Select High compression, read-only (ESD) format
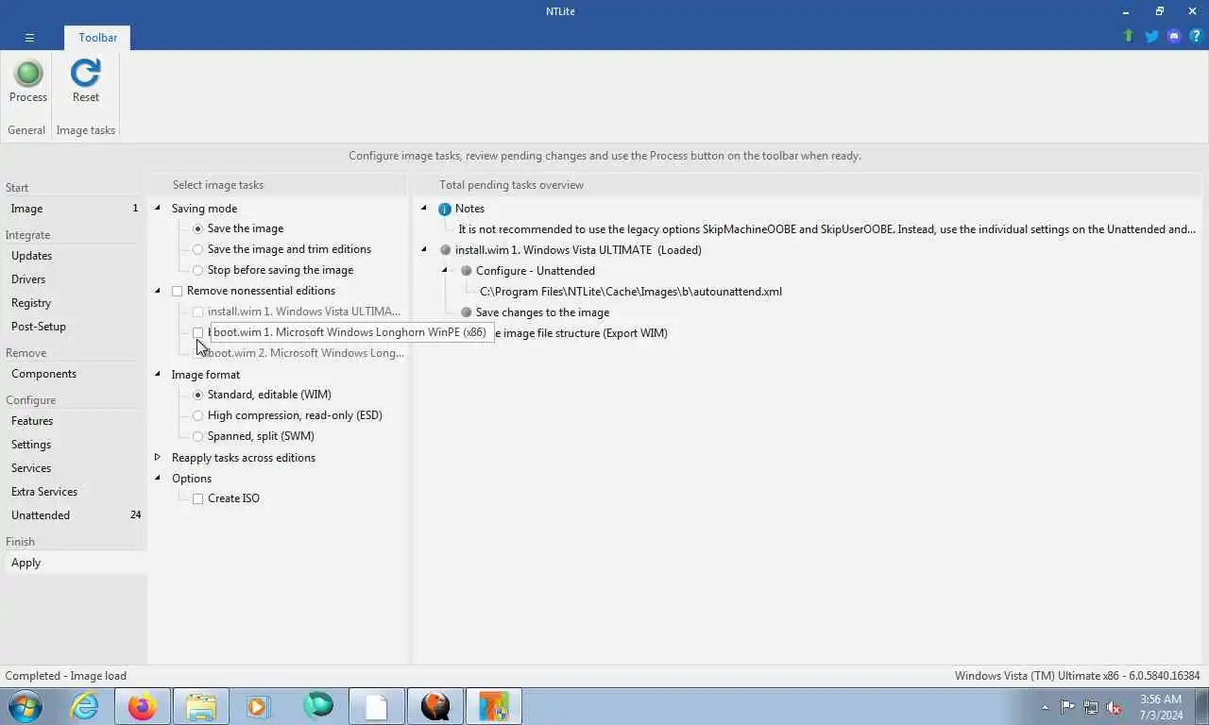This screenshot has width=1209, height=725. (197, 415)
